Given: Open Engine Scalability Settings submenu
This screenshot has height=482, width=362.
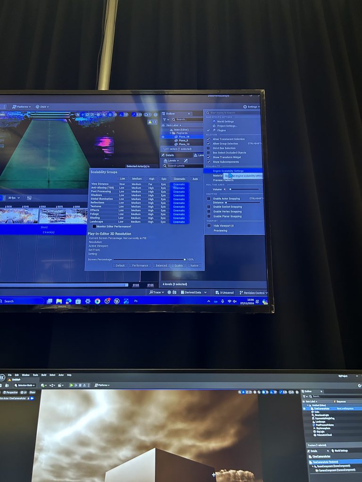Looking at the screenshot, I should click(x=233, y=171).
